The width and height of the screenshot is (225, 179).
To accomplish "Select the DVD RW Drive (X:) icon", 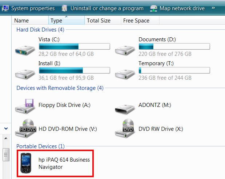I will click(125, 128).
